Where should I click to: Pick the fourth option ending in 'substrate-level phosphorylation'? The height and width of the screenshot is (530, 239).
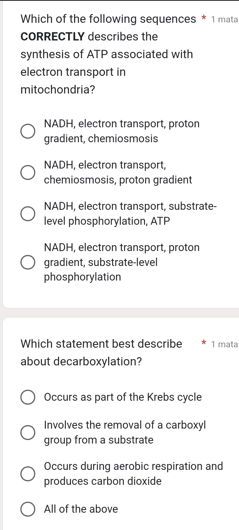(x=28, y=262)
